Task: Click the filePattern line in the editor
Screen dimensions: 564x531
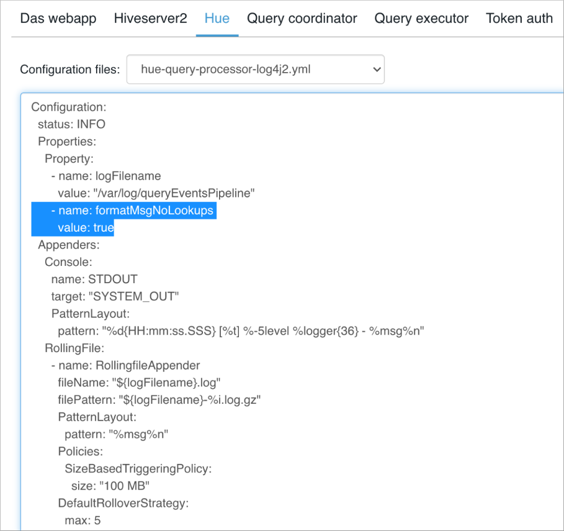Action: 159,400
